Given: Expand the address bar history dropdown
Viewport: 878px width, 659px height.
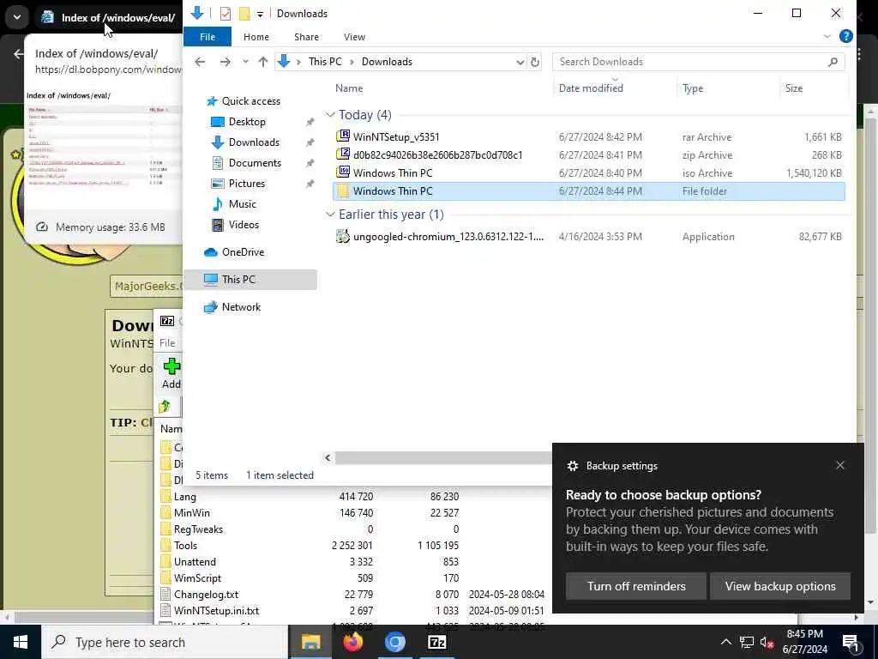Looking at the screenshot, I should (520, 62).
